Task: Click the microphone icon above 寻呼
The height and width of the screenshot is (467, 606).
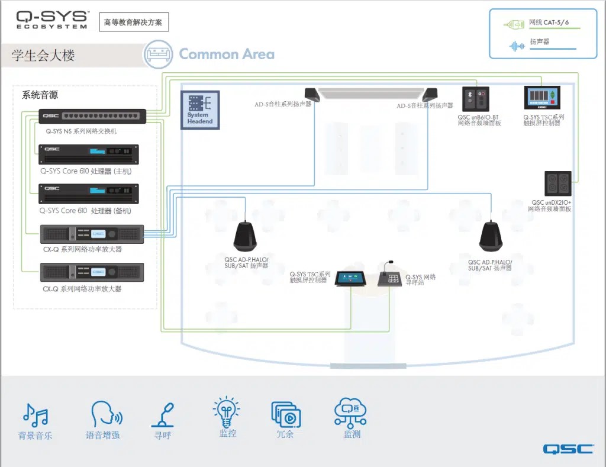Action: point(163,415)
